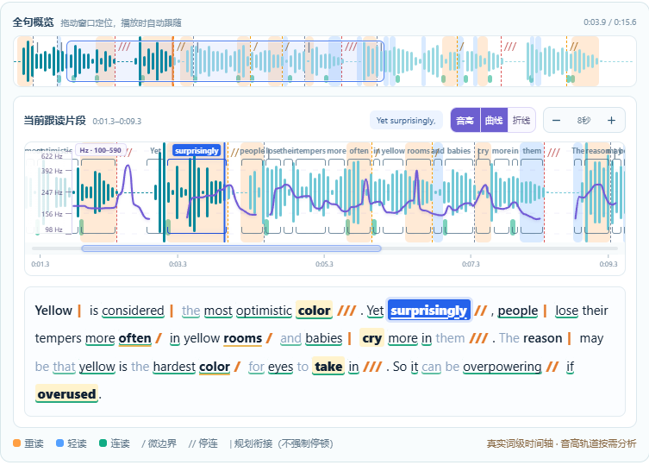Click the 'them' word label in waveform
Screen dimensions: 649x465
point(532,151)
